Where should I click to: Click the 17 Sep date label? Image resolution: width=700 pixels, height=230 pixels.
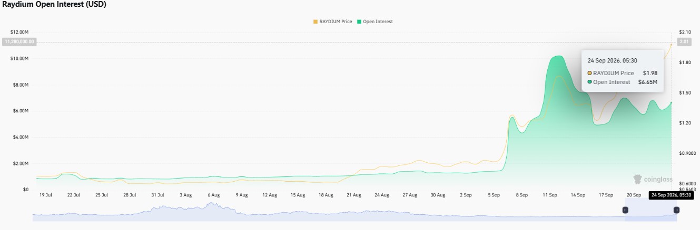[606, 195]
